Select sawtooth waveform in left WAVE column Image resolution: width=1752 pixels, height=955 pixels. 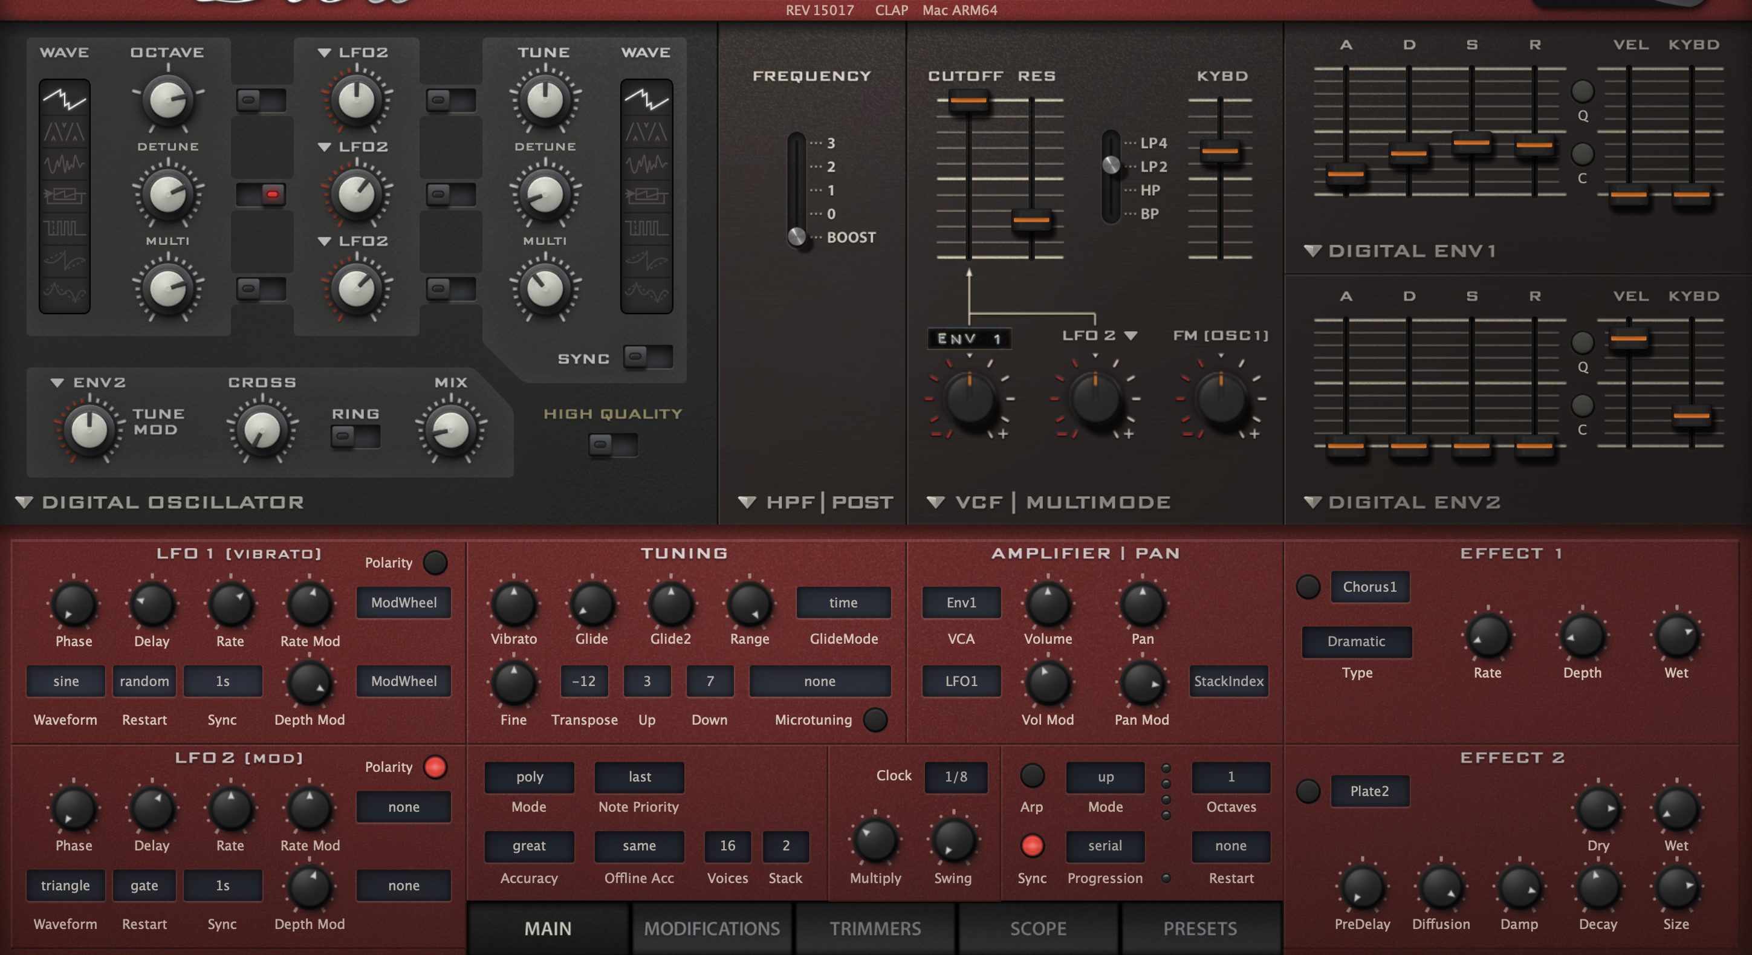pos(65,100)
